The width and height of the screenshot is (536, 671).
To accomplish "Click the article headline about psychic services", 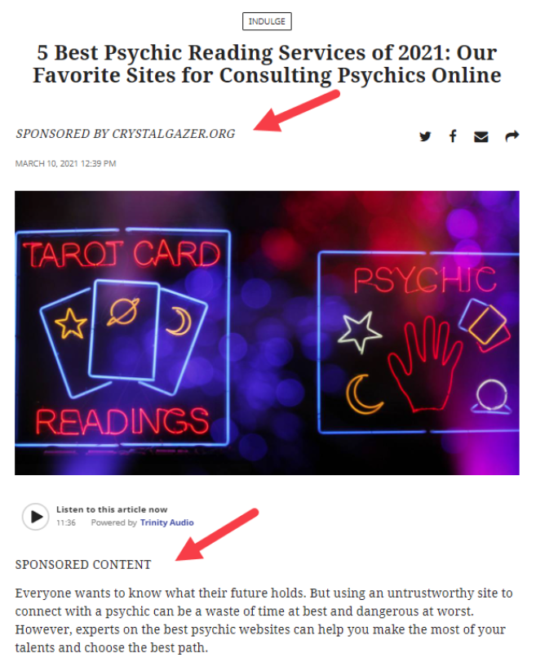I will click(x=267, y=64).
